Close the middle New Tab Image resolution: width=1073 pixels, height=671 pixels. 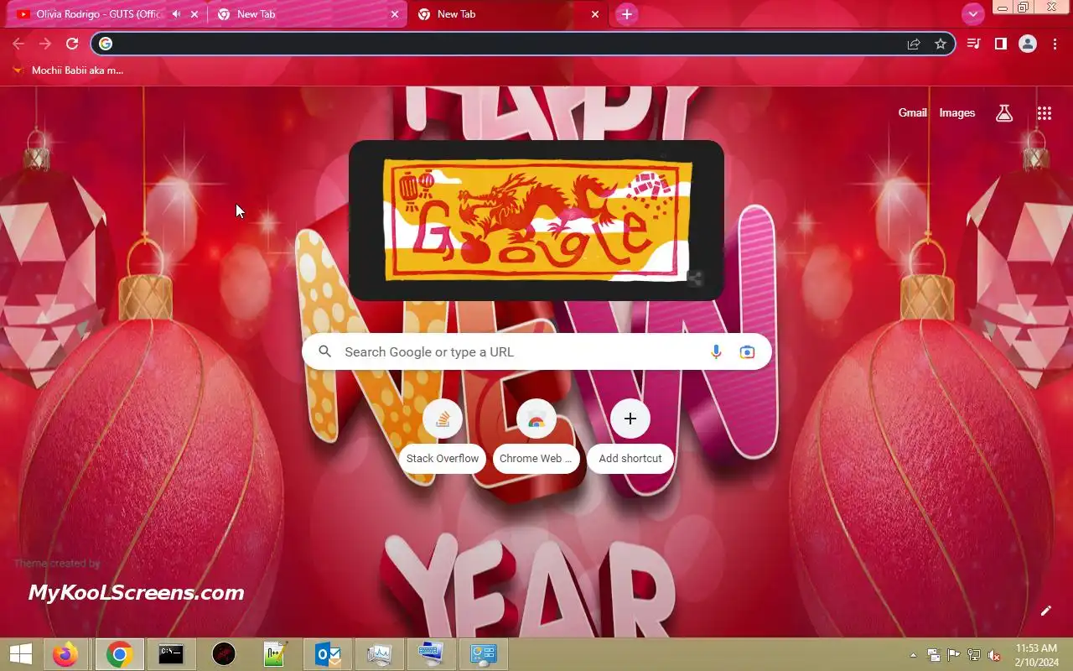click(395, 14)
